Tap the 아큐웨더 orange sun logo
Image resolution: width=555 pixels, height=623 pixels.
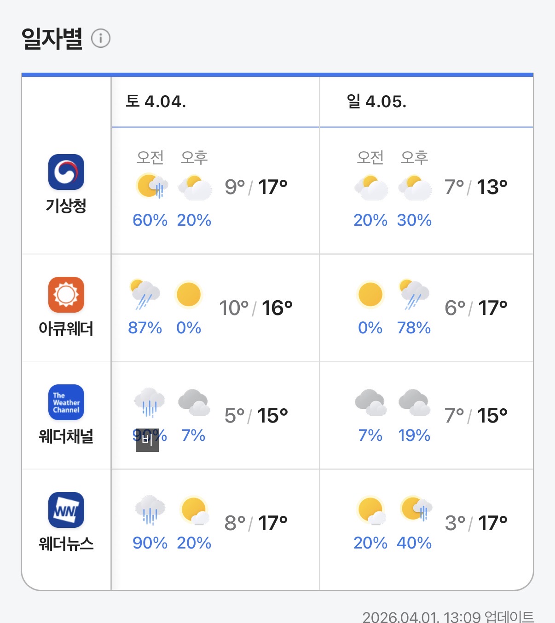tap(66, 295)
